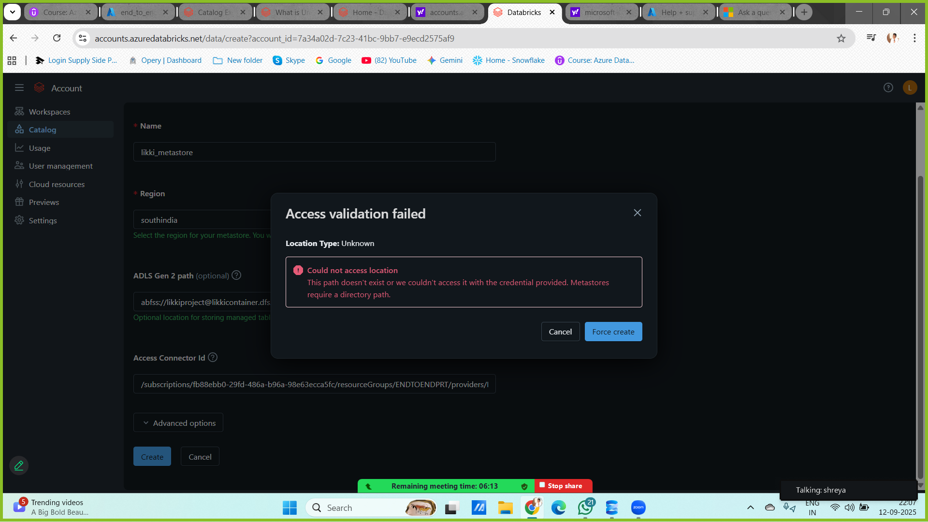Click the Force create button

pyautogui.click(x=613, y=332)
